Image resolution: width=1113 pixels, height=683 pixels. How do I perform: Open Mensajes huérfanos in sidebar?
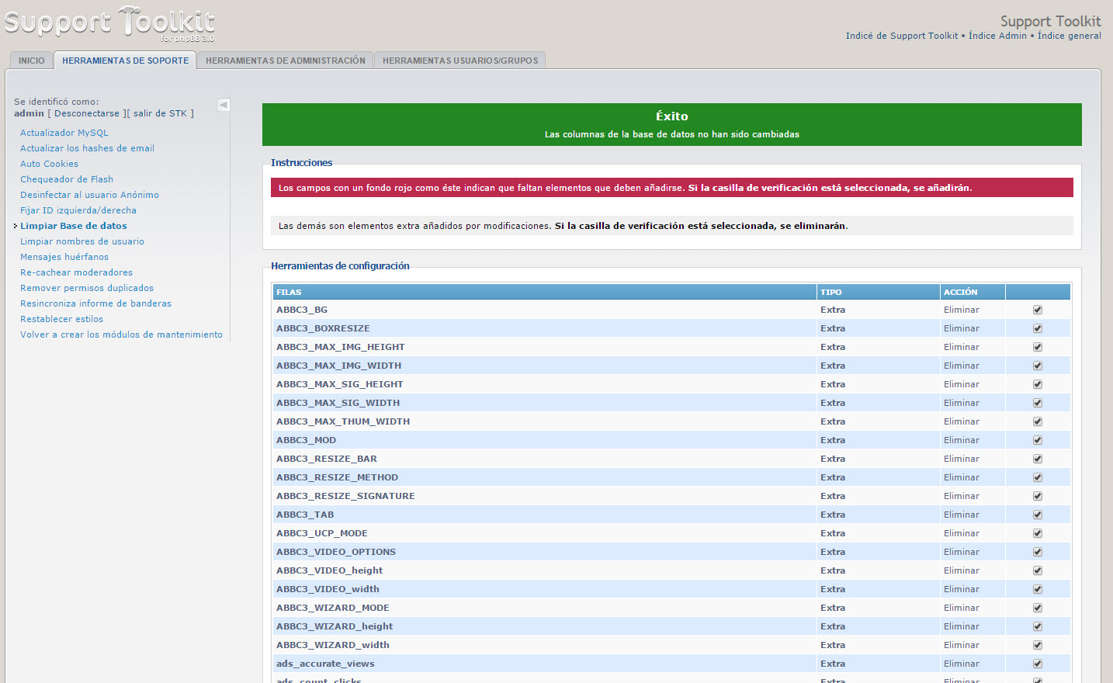click(x=64, y=257)
